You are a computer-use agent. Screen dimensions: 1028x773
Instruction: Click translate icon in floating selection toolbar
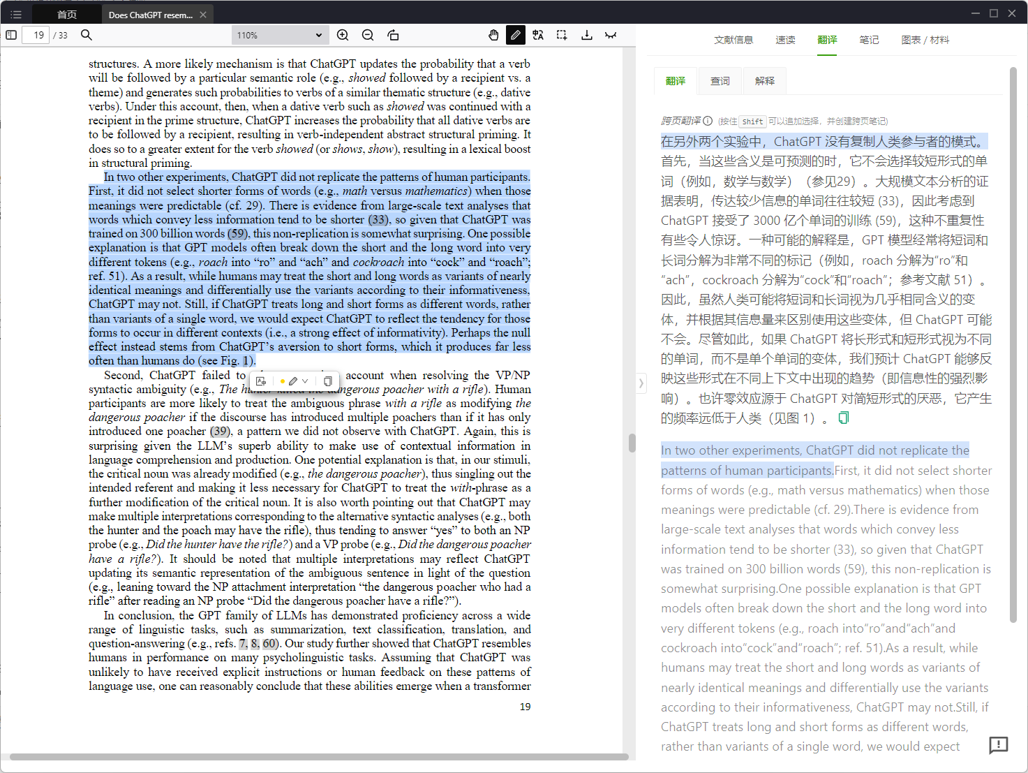click(x=261, y=381)
